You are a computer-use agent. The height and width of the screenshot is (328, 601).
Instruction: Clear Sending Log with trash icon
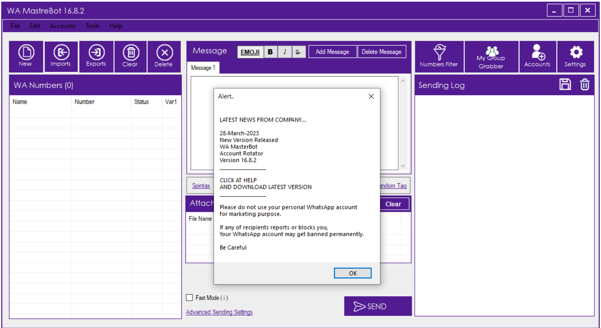coord(584,85)
